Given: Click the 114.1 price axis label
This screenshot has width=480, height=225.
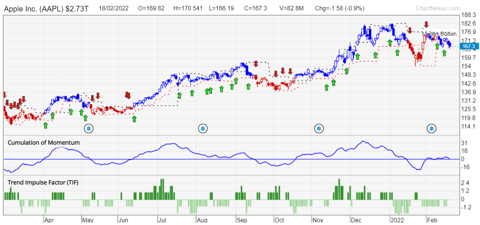Looking at the screenshot, I should point(469,127).
